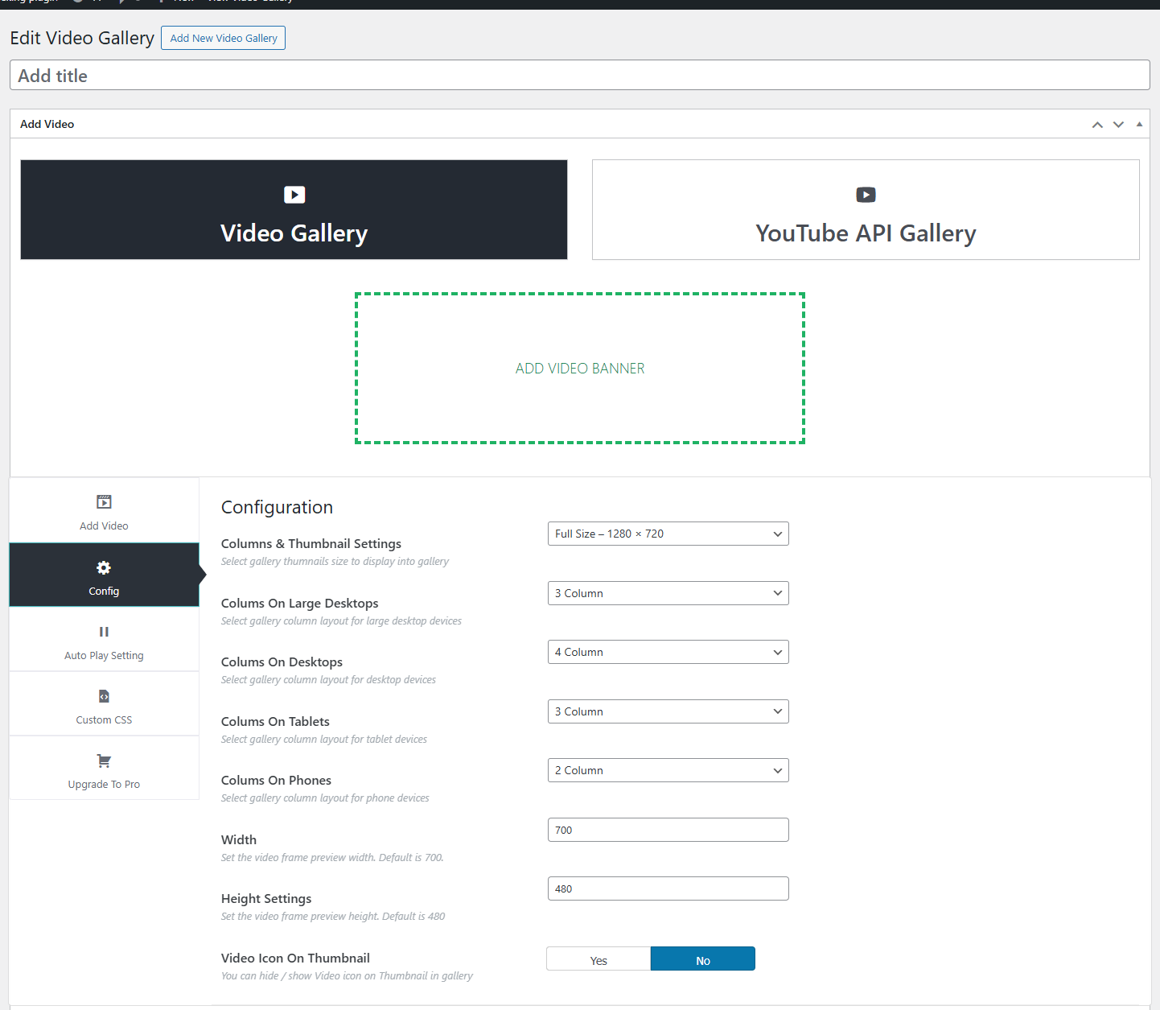Click the gear icon for Config
Screen dimensions: 1160x1010
104,567
